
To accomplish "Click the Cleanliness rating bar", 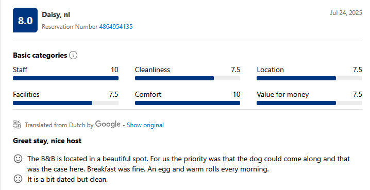I will click(x=188, y=78).
